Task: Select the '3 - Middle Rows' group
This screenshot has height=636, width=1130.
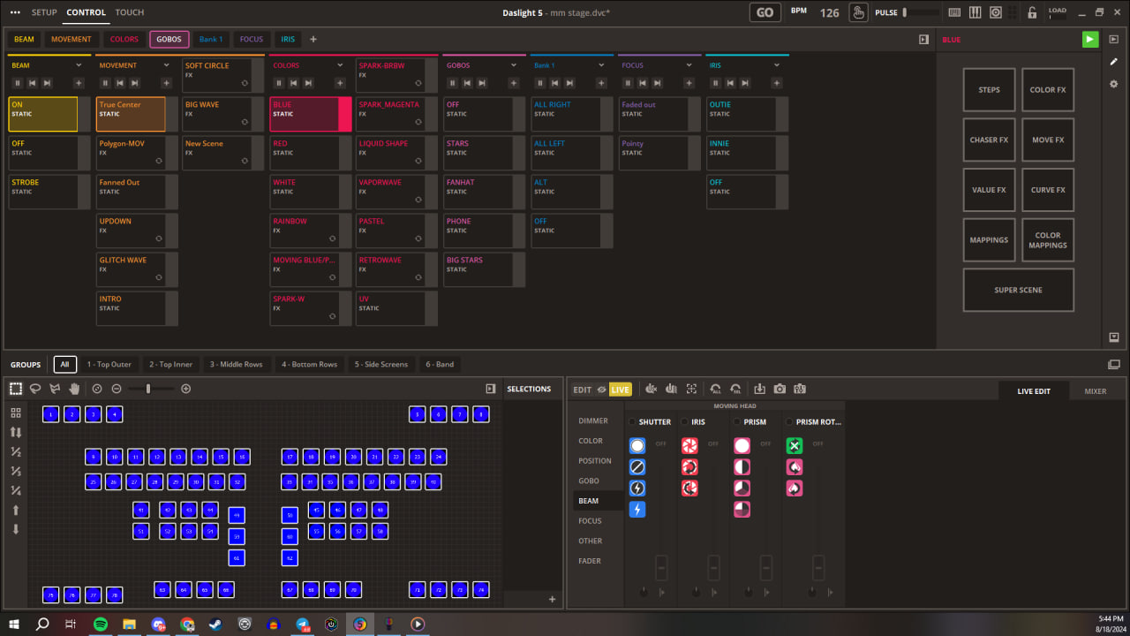Action: (236, 364)
